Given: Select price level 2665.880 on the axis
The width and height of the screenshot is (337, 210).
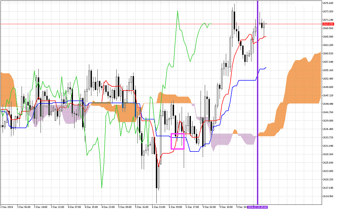Looking at the screenshot, I should pyautogui.click(x=328, y=37).
